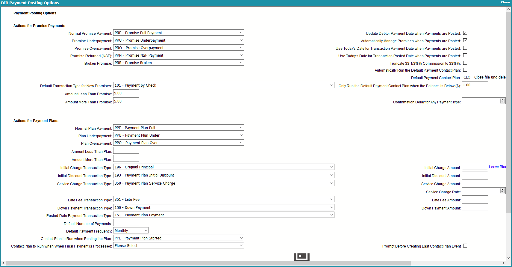
Task: Open the Promise Underpayment dropdown
Action: [x=178, y=40]
